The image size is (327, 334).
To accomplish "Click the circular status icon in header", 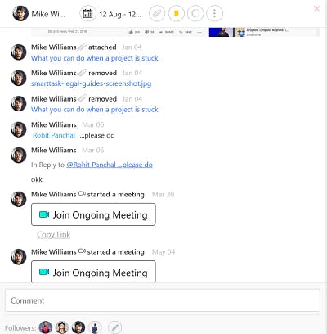I will 195,13.
